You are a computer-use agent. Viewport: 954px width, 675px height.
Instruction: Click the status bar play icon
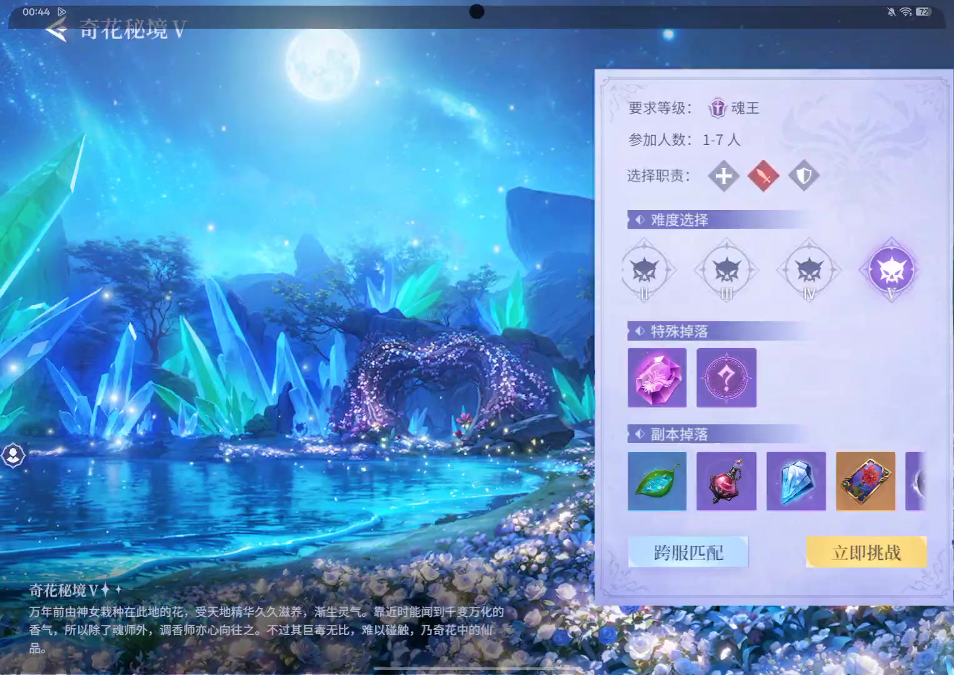62,12
